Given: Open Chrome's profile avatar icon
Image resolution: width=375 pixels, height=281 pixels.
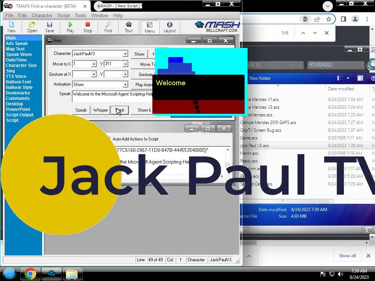Looking at the screenshot, I should pos(355,19).
